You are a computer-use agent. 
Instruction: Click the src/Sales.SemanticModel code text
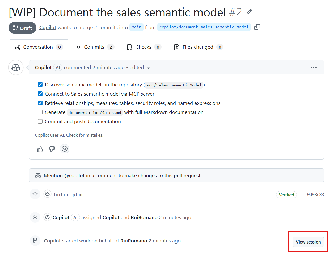pos(174,85)
